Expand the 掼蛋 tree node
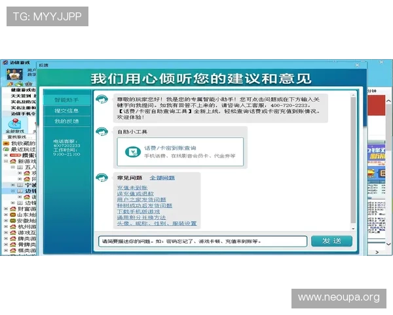The width and height of the screenshot is (393, 315). pyautogui.click(x=6, y=156)
